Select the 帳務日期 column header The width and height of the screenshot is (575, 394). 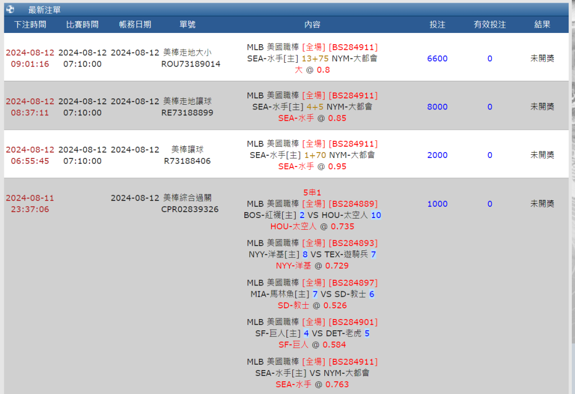coord(135,24)
